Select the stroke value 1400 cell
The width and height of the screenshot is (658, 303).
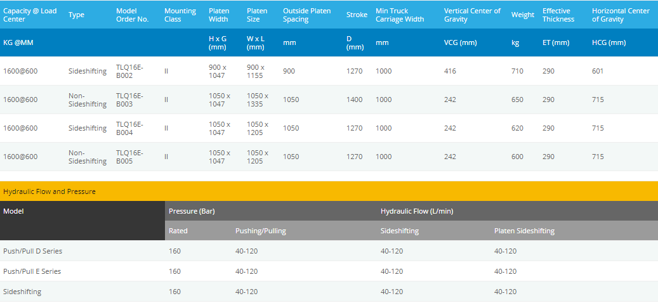pos(354,100)
